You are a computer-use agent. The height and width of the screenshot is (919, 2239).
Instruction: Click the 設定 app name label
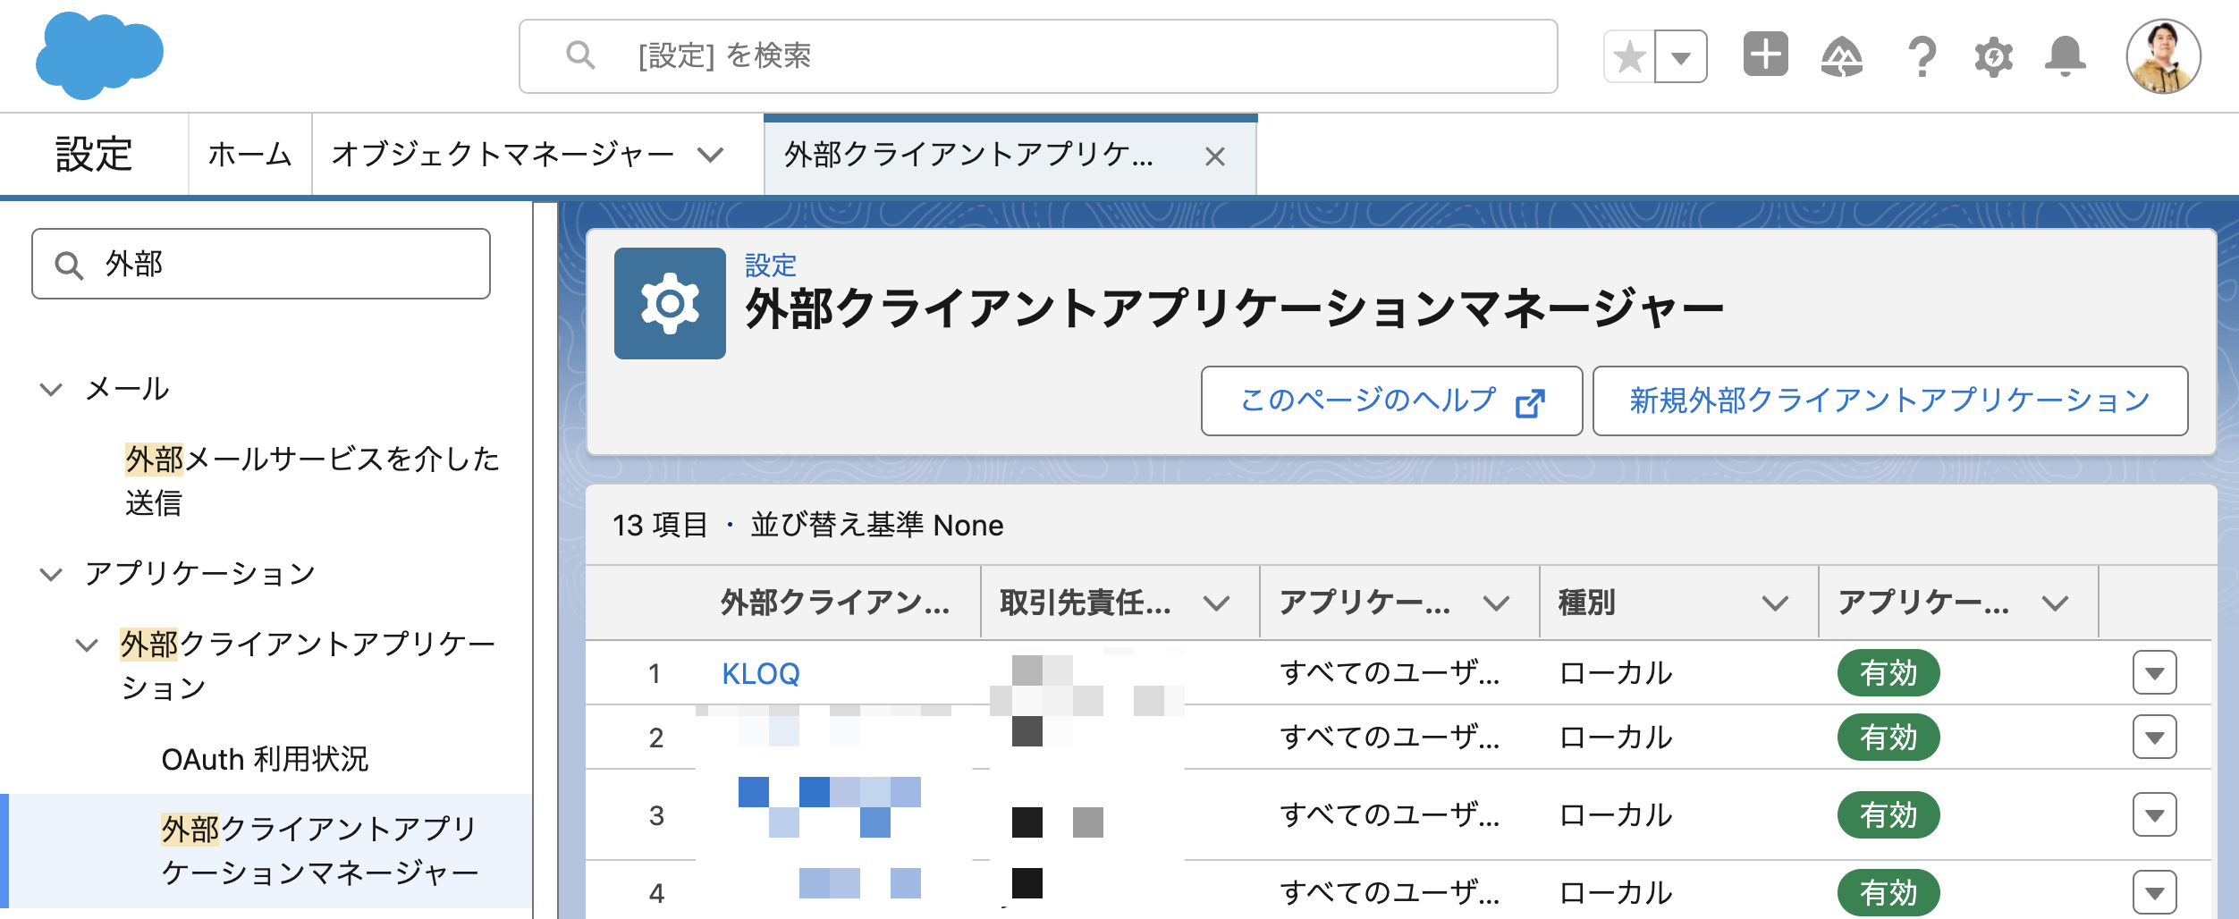pos(94,155)
